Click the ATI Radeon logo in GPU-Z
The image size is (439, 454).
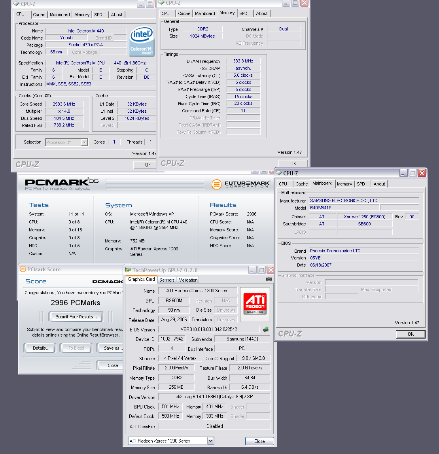(255, 305)
